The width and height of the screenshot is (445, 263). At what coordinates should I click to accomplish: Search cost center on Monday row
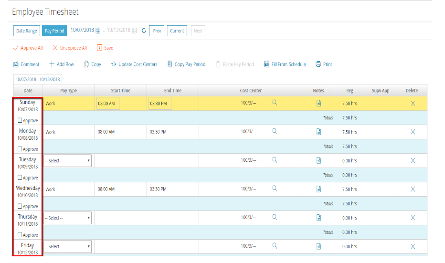(x=275, y=131)
